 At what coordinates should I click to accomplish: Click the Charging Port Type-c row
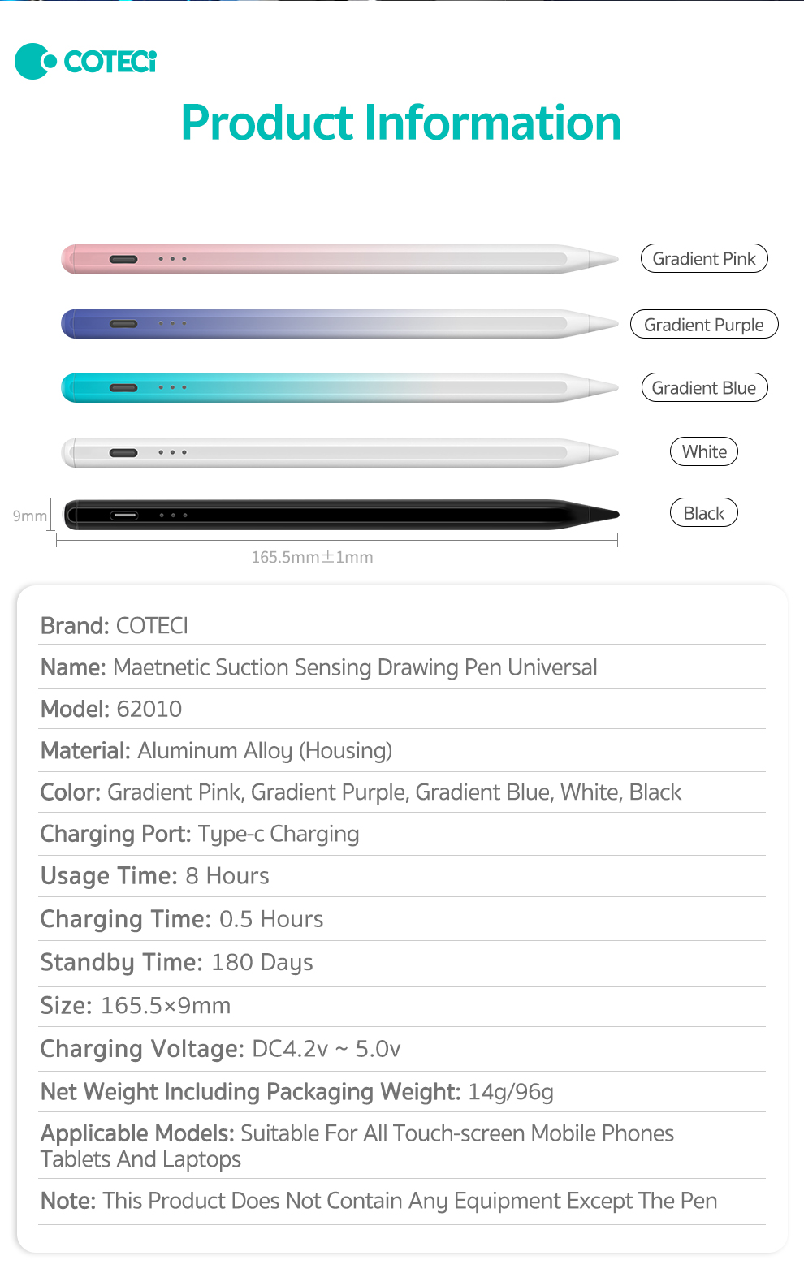click(200, 834)
